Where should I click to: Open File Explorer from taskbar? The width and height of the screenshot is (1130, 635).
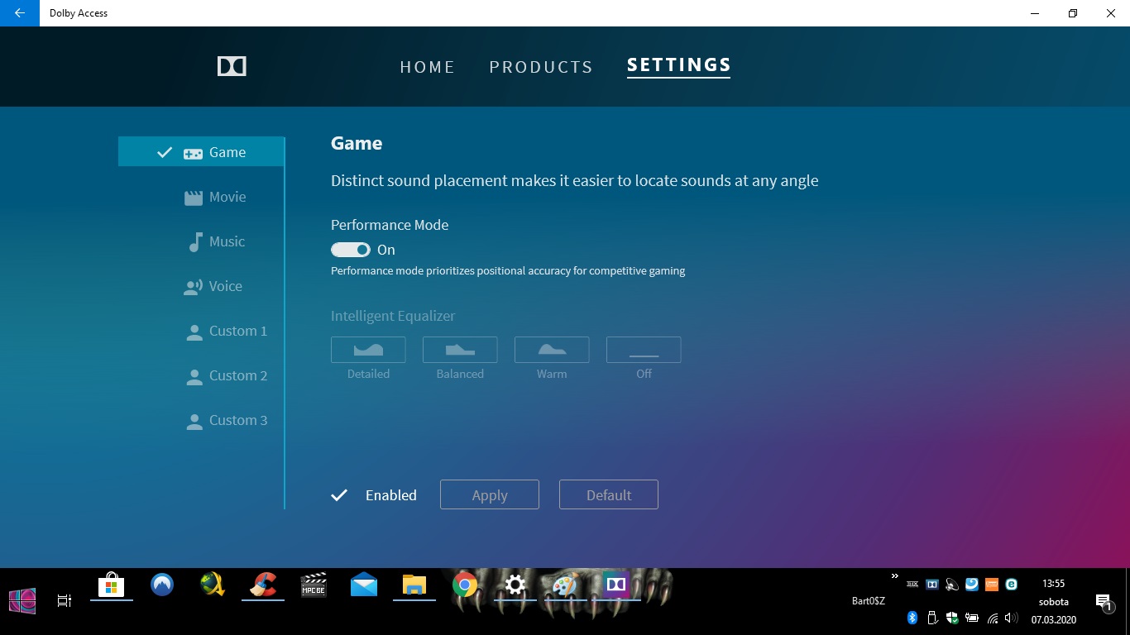414,585
